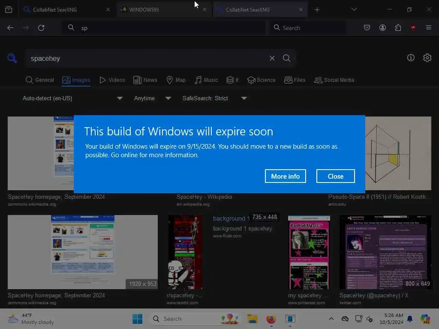This screenshot has width=439, height=329.
Task: Close the WINDOWS93 tab
Action: pyautogui.click(x=204, y=9)
